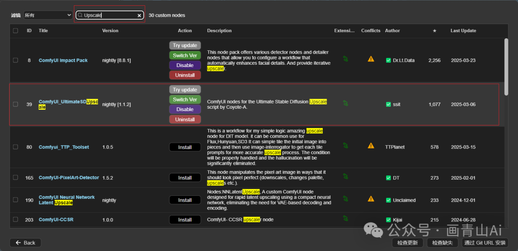Open extension link icon for ComfyUI-PixelArt-Detector

pos(345,176)
